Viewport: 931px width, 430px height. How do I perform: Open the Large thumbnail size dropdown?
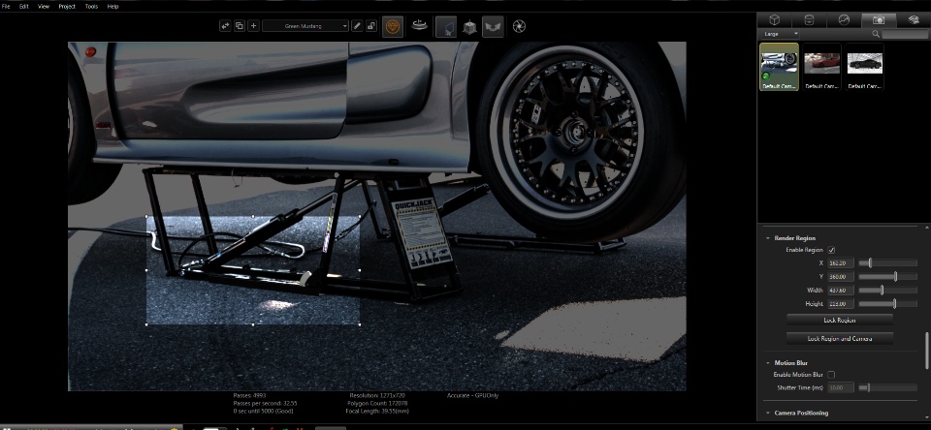tap(780, 35)
